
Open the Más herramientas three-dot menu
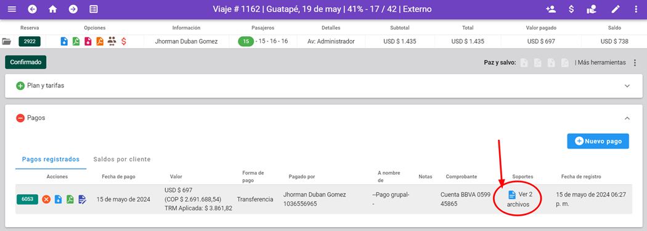(635, 63)
